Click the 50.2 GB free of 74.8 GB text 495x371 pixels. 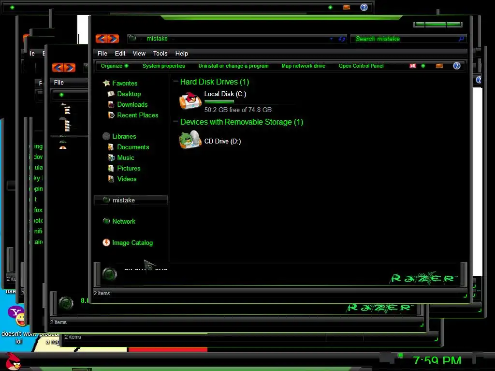pyautogui.click(x=238, y=110)
